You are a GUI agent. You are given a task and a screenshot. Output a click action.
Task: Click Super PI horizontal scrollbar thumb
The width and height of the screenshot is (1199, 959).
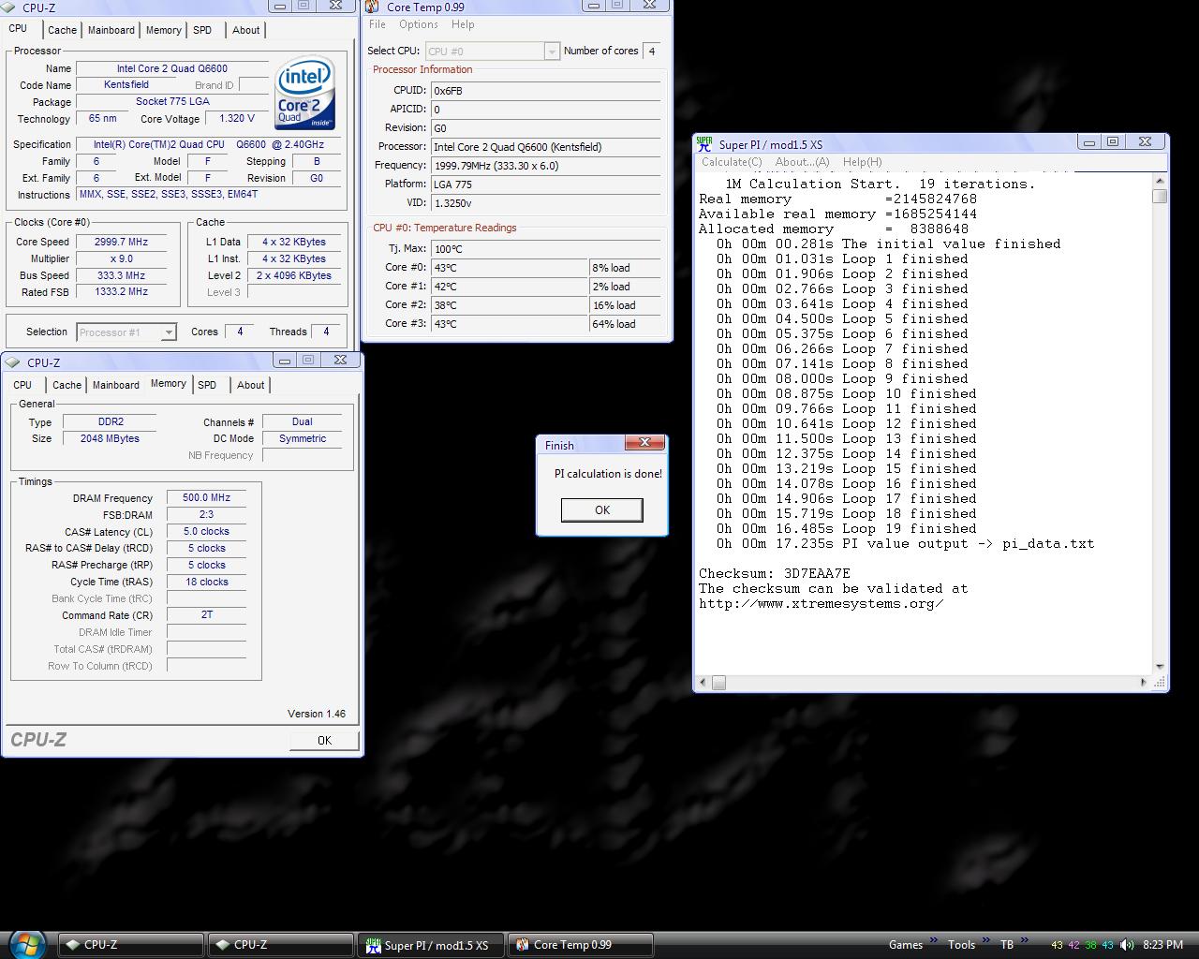pyautogui.click(x=718, y=683)
